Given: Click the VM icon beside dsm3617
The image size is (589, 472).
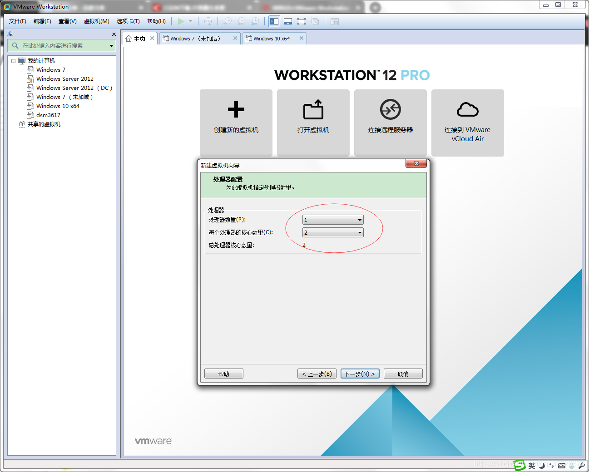Looking at the screenshot, I should coord(30,115).
